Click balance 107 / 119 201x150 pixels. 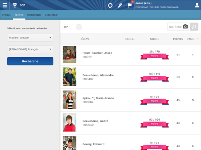point(154,74)
